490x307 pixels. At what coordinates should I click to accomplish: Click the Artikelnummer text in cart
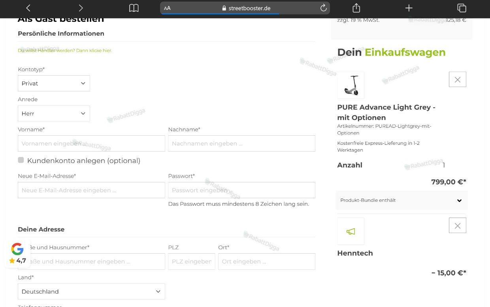(384, 129)
